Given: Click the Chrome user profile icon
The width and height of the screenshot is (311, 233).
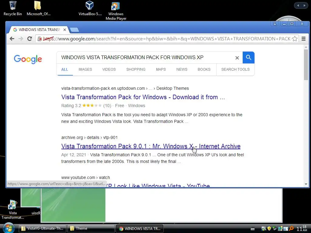Looking at the screenshot, I should [x=275, y=24].
